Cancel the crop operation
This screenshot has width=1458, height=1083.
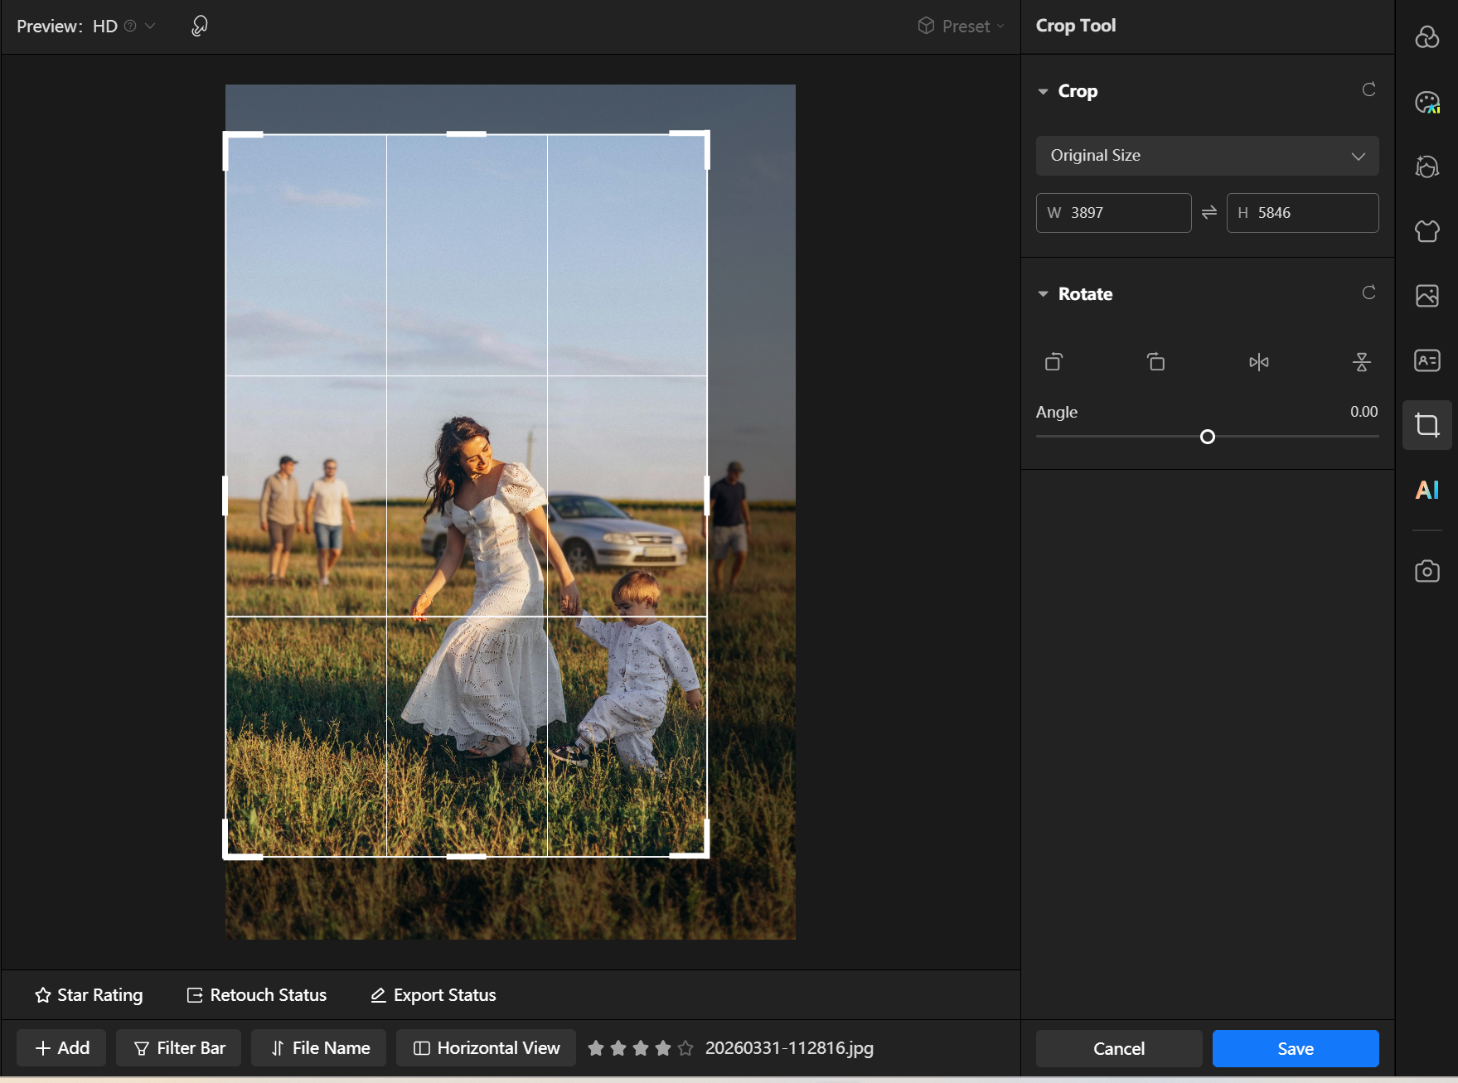click(x=1118, y=1049)
